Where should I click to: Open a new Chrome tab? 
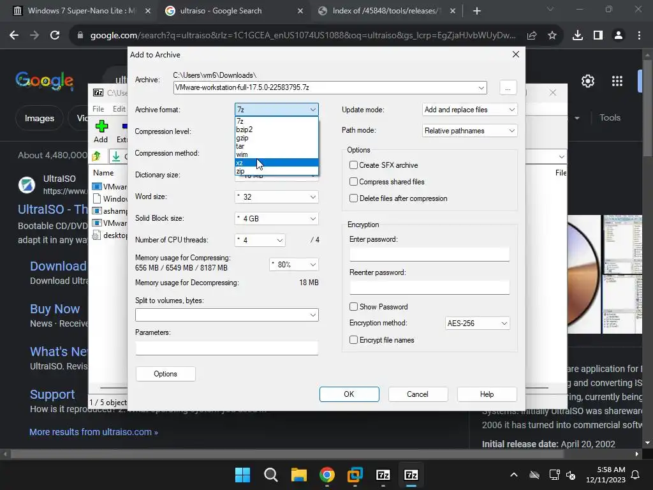click(x=477, y=11)
